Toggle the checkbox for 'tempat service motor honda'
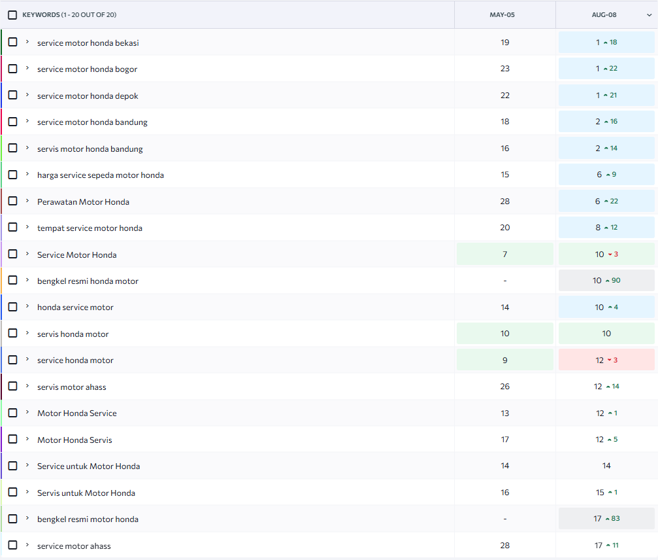This screenshot has height=560, width=658. [x=12, y=228]
